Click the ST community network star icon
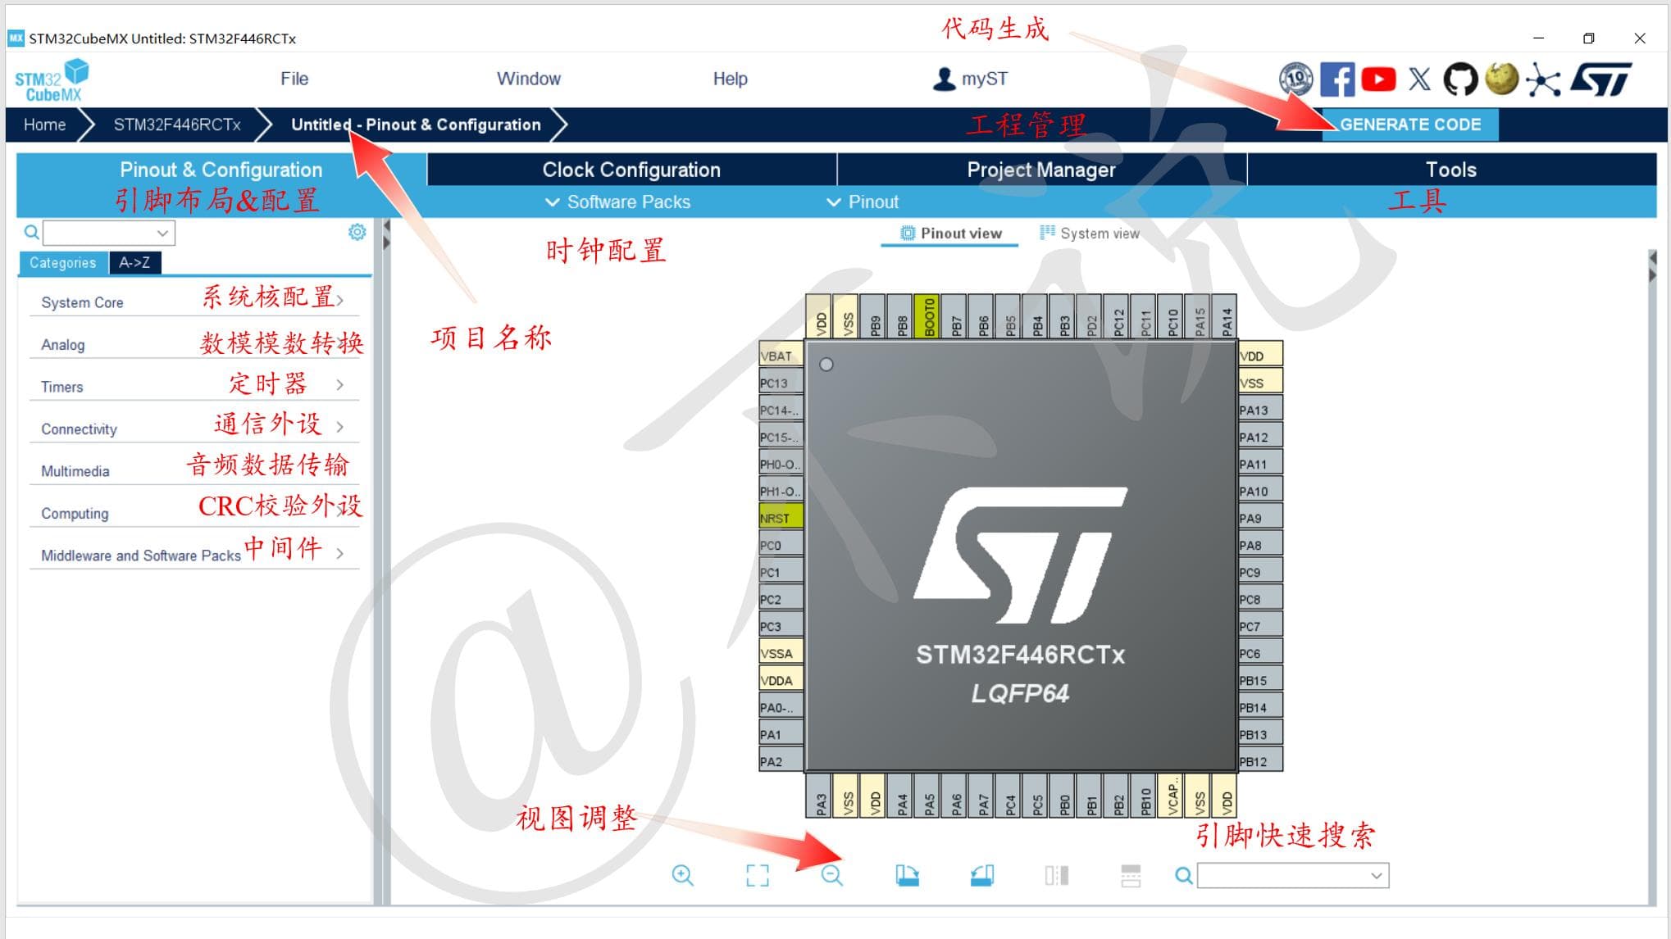 [x=1543, y=79]
